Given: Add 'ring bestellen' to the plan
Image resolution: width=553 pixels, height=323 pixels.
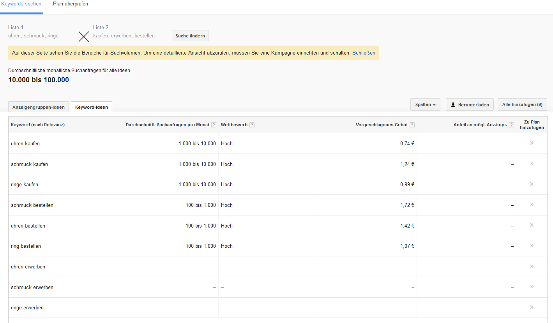Looking at the screenshot, I should coord(532,245).
